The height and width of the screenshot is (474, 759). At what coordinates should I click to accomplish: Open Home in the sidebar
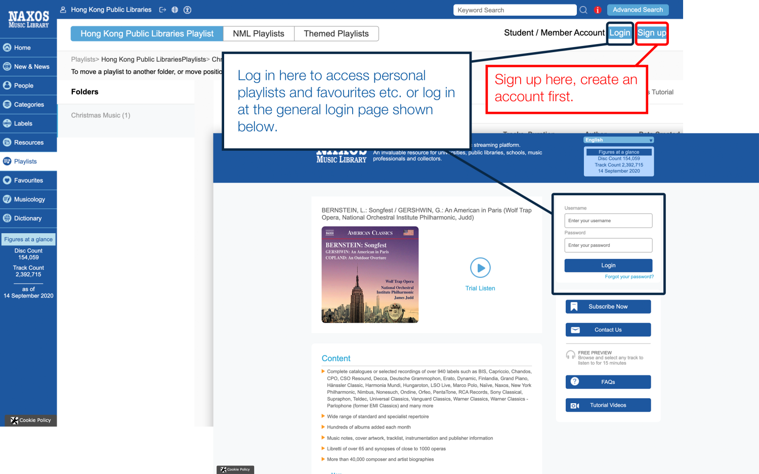pyautogui.click(x=28, y=48)
